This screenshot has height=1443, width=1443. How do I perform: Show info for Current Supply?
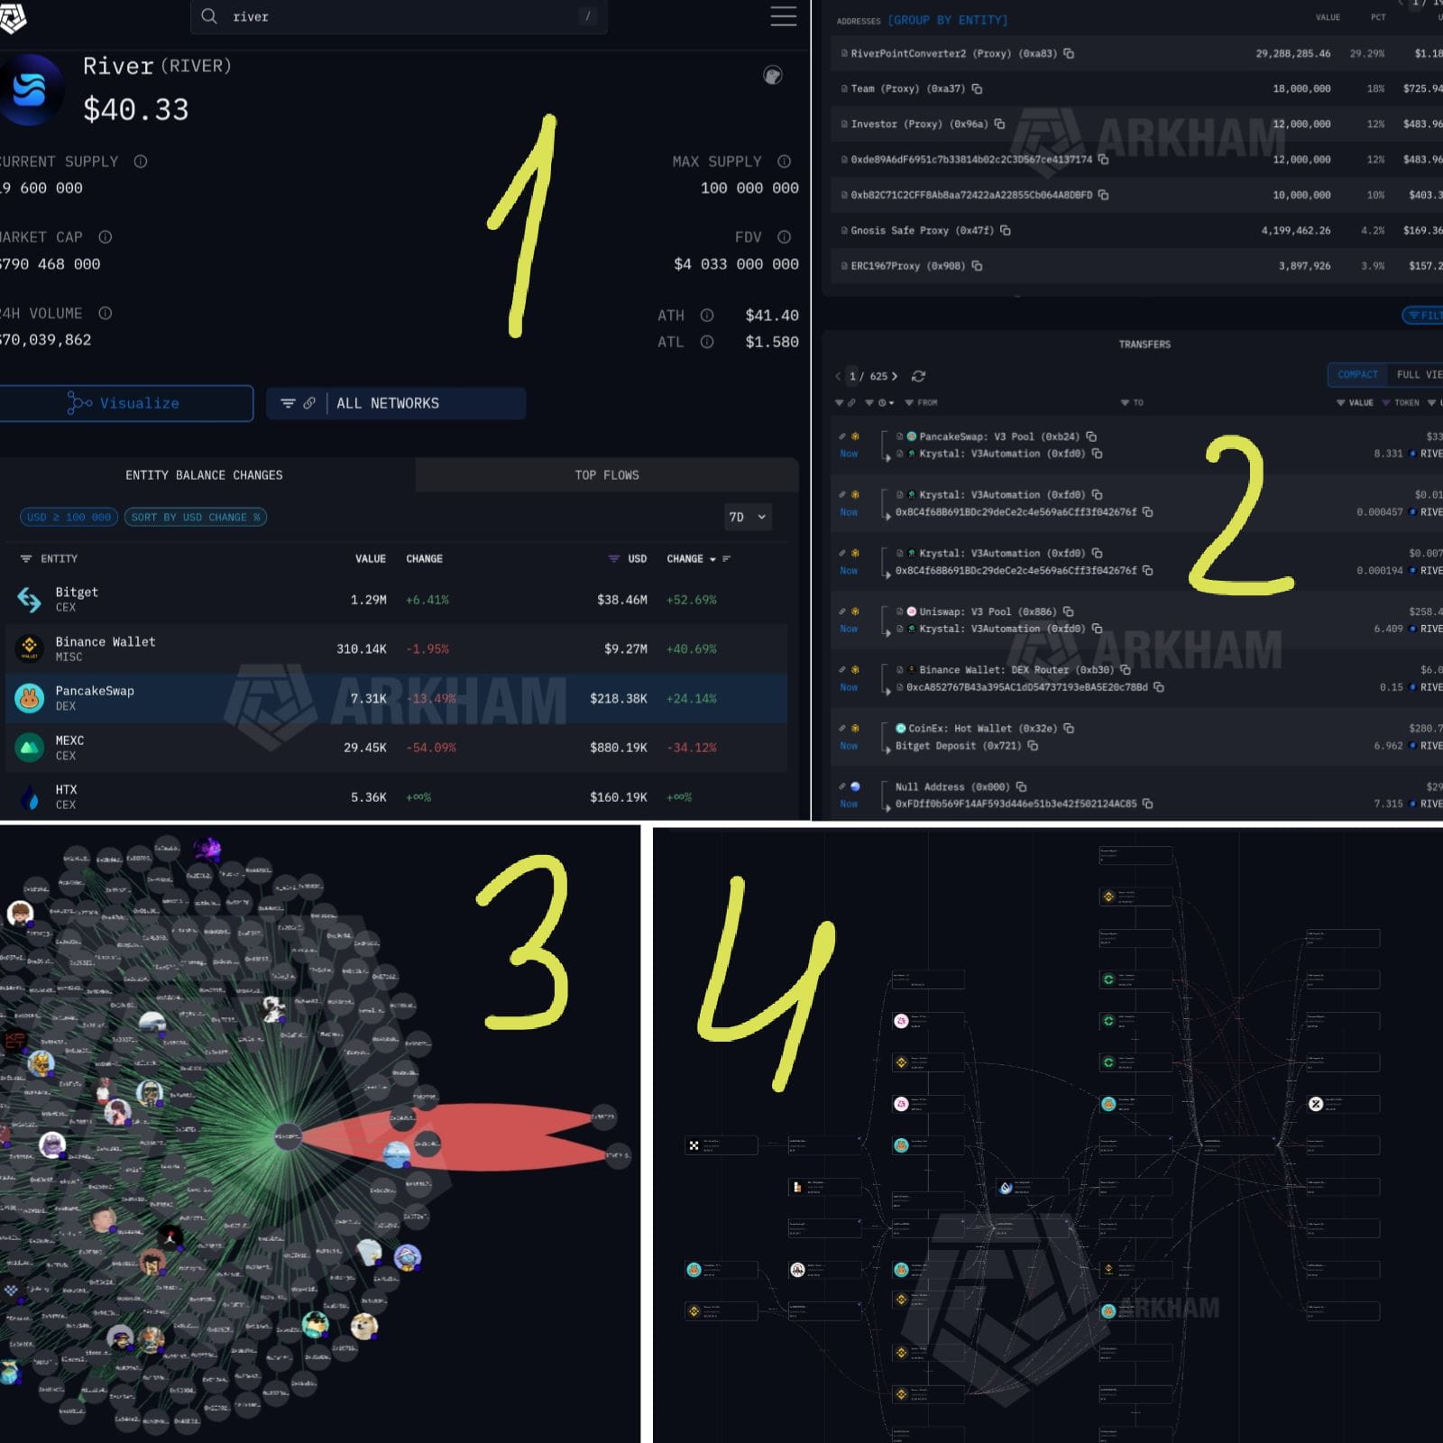tap(141, 161)
